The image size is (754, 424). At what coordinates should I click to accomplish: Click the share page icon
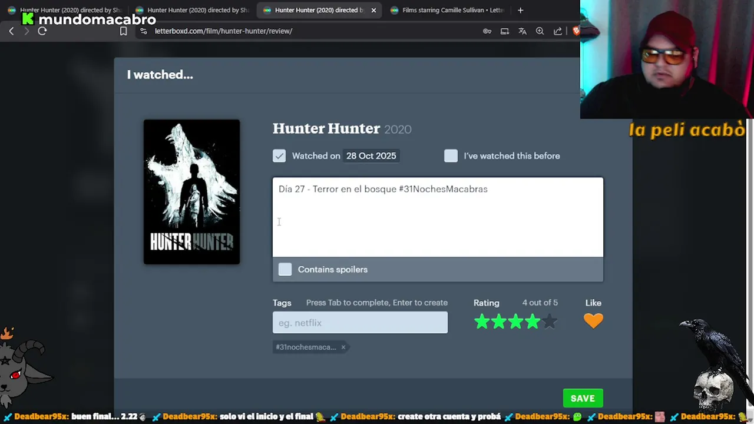558,31
